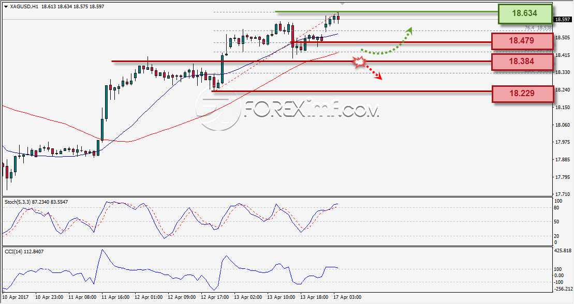
Task: Click the Fibonacci label 76.4 18.538
Action: point(538,28)
